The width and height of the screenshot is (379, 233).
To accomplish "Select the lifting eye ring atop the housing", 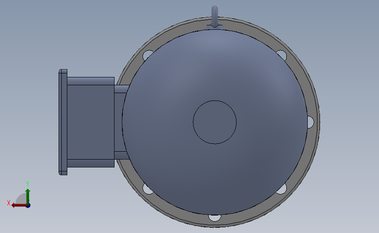I will (215, 16).
